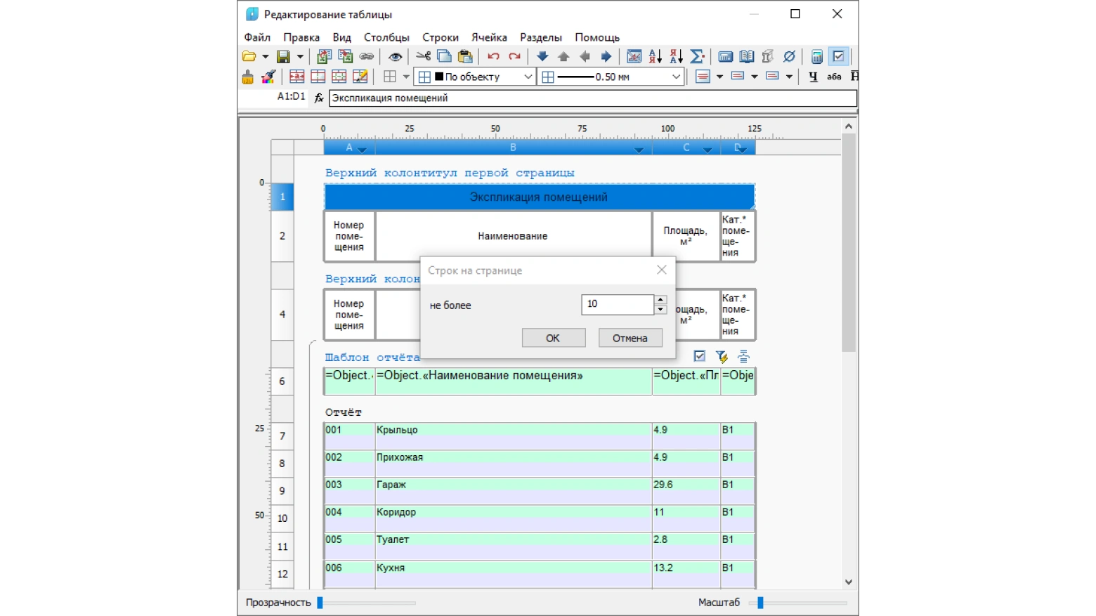Click the vertical scrollbar thumb
Viewport: 1096px width, 616px height.
coord(848,242)
